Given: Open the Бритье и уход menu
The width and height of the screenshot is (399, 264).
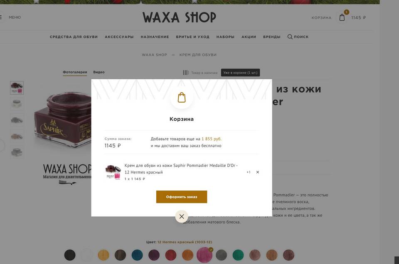Looking at the screenshot, I should (x=192, y=37).
